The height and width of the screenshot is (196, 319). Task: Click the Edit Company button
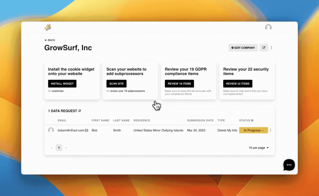(243, 48)
